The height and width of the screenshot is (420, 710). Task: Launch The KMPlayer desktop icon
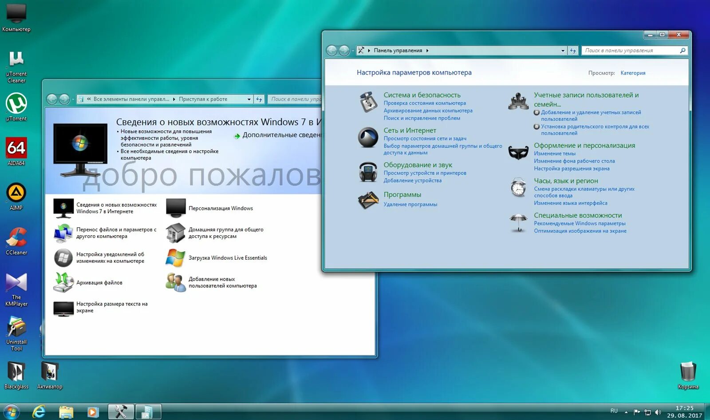pos(16,289)
